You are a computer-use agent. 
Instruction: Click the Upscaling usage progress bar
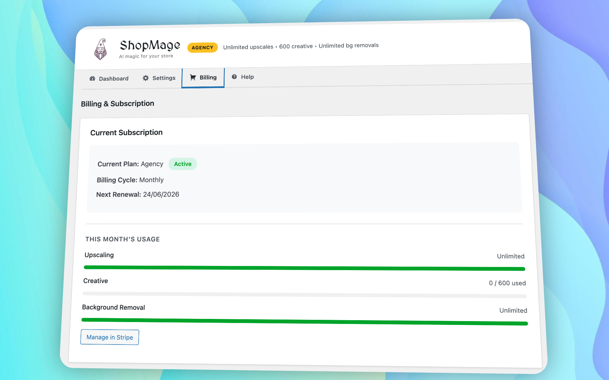304,268
